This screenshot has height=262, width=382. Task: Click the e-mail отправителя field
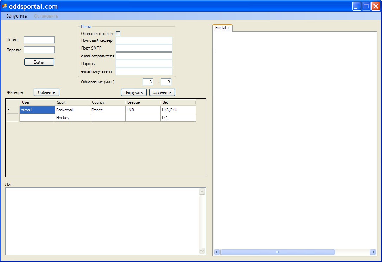(144, 56)
